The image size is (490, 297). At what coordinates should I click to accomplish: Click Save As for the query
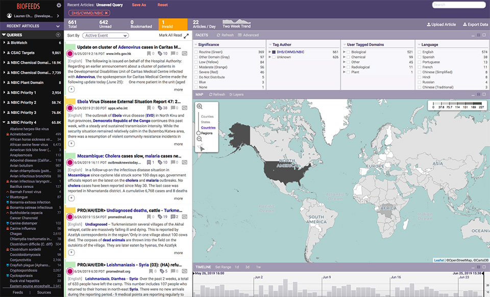[139, 5]
